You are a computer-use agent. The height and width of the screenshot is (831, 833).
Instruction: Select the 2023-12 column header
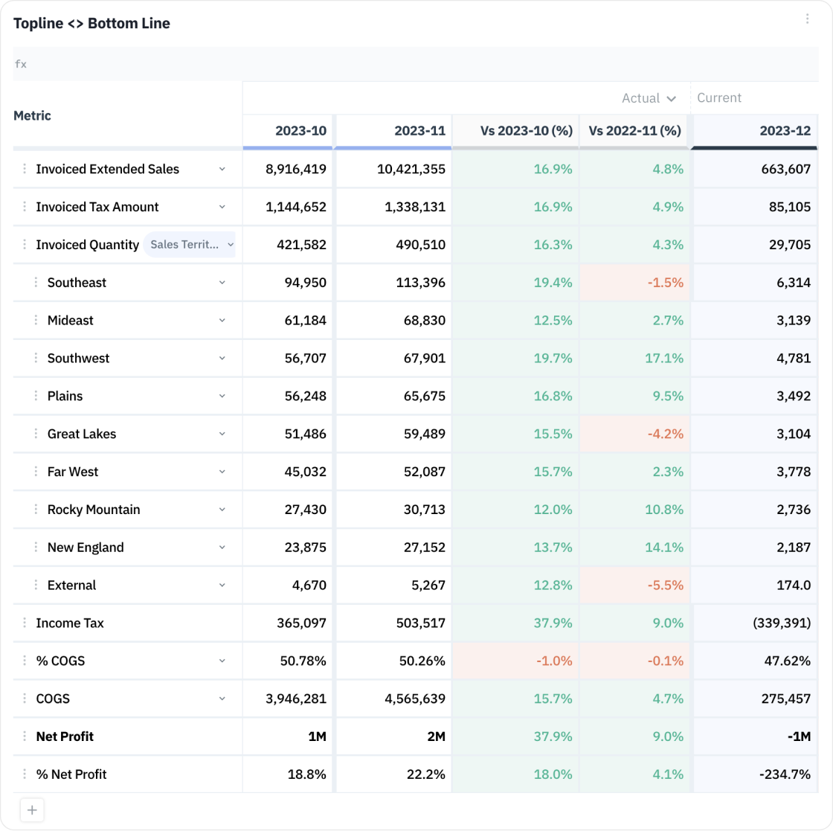(754, 131)
